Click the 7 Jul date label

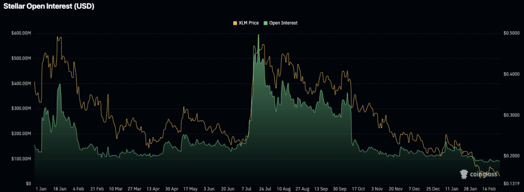(246, 189)
